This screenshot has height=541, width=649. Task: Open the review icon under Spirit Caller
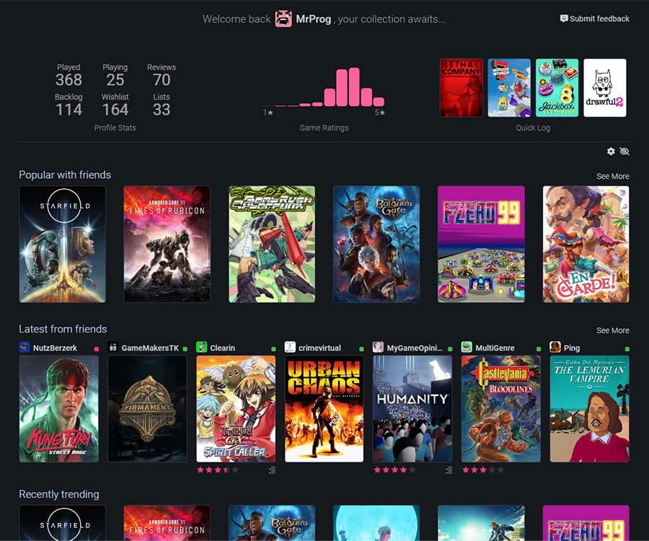(x=272, y=470)
